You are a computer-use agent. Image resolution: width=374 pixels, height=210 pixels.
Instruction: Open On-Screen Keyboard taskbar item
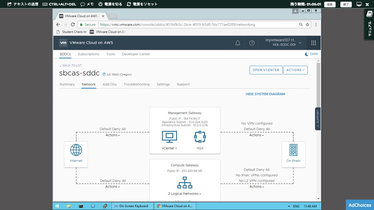[x=132, y=206]
